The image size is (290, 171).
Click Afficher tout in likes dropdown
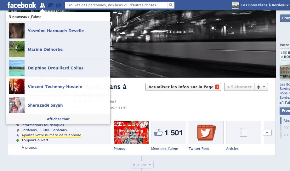58,119
